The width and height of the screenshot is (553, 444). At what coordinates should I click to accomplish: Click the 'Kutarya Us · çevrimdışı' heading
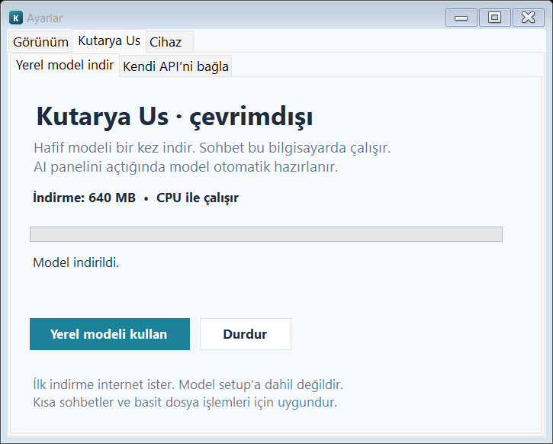174,117
